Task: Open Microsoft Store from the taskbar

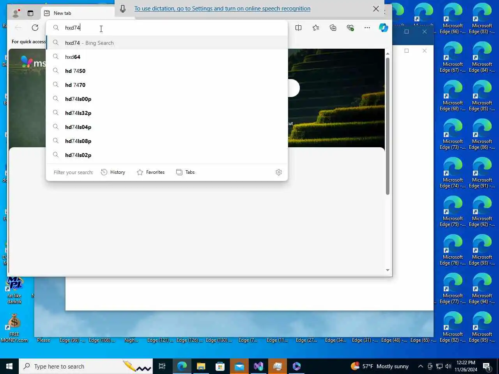Action: (220, 366)
